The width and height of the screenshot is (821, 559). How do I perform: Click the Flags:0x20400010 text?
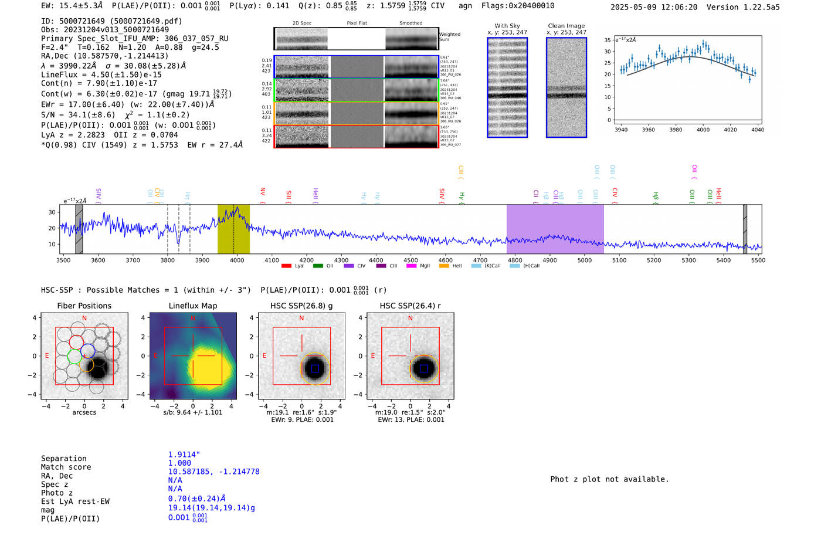click(x=518, y=6)
